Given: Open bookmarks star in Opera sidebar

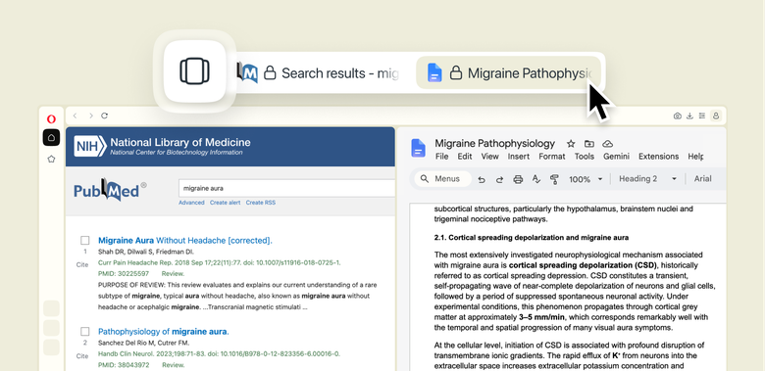Looking at the screenshot, I should tap(51, 159).
